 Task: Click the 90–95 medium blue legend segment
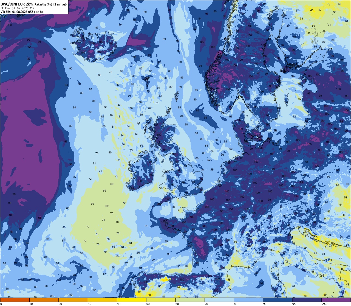point(278,300)
